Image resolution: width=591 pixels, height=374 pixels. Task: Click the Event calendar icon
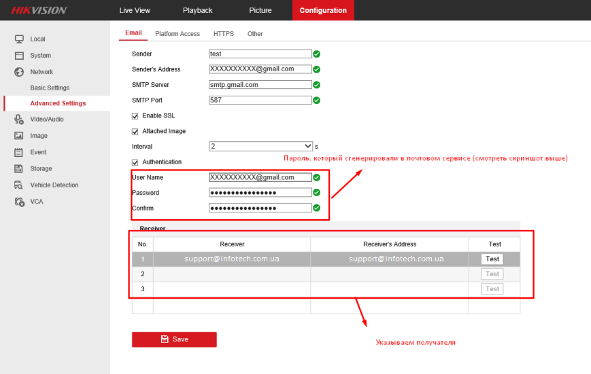(19, 152)
